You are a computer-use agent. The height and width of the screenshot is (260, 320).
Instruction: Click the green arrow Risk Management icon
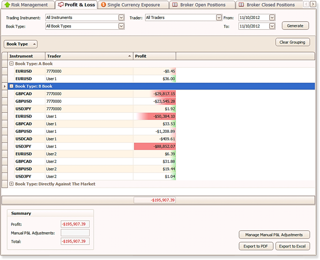7,5
